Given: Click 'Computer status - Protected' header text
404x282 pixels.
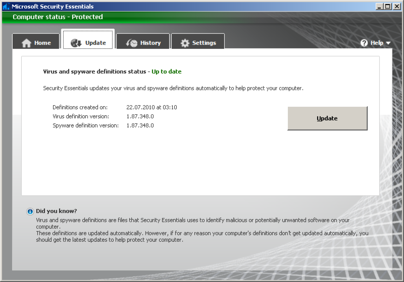Looking at the screenshot, I should point(58,17).
